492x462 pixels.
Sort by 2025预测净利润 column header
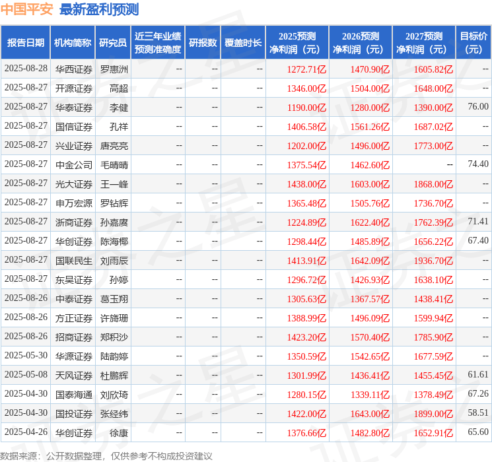297,43
